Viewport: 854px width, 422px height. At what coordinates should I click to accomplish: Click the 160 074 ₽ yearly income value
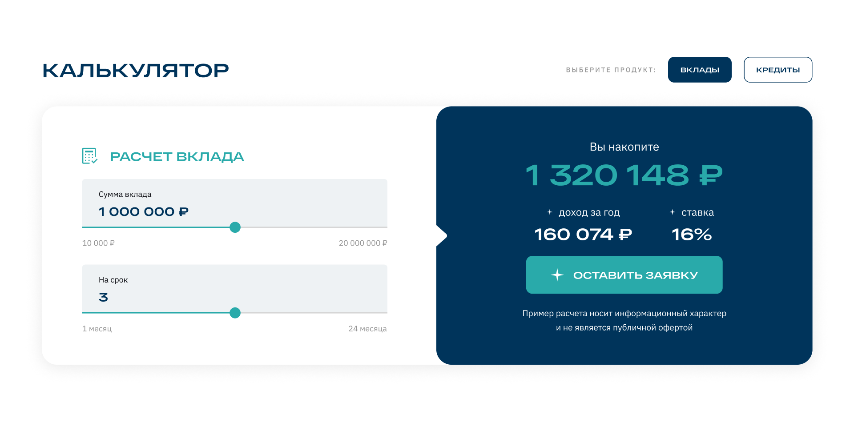tap(583, 234)
